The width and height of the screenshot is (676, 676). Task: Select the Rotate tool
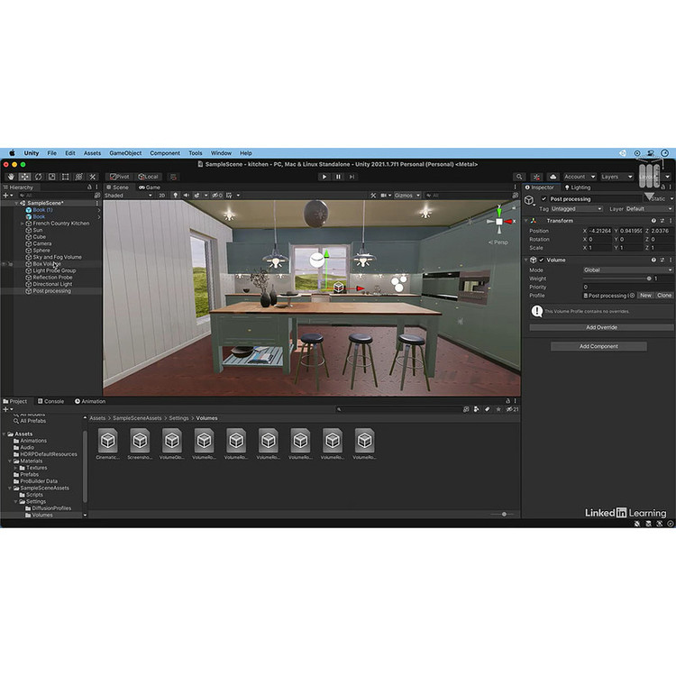pyautogui.click(x=38, y=177)
